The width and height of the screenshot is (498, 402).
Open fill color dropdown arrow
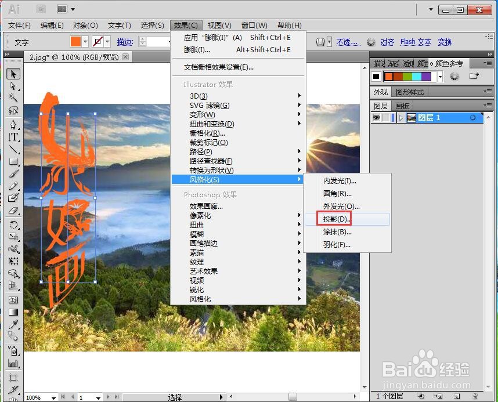point(85,42)
